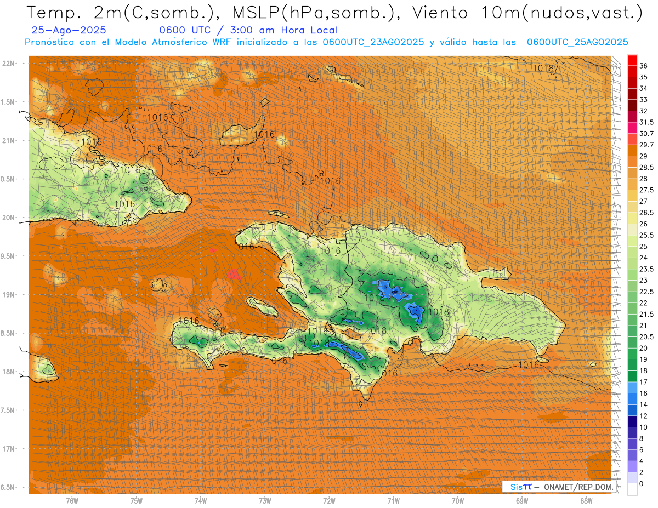Click the legend value "28.5"
The width and height of the screenshot is (658, 508).
click(646, 168)
